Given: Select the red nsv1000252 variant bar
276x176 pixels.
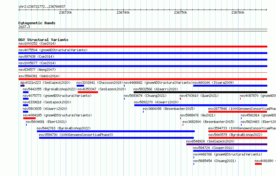Looking at the screenshot, I should [x=143, y=47].
